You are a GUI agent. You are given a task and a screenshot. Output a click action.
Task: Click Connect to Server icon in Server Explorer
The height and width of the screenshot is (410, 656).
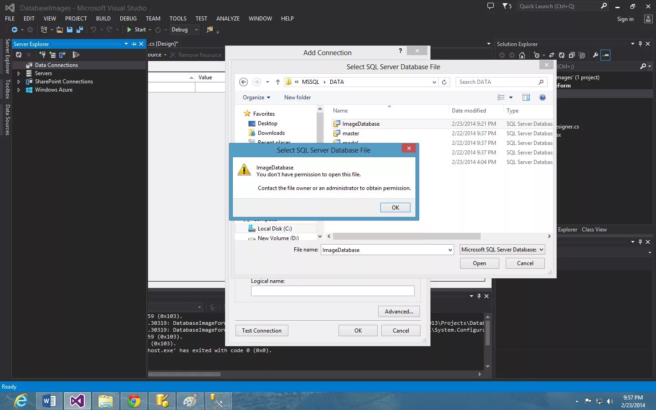[52, 55]
